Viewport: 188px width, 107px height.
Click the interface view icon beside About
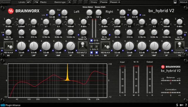pyautogui.click(x=175, y=2)
